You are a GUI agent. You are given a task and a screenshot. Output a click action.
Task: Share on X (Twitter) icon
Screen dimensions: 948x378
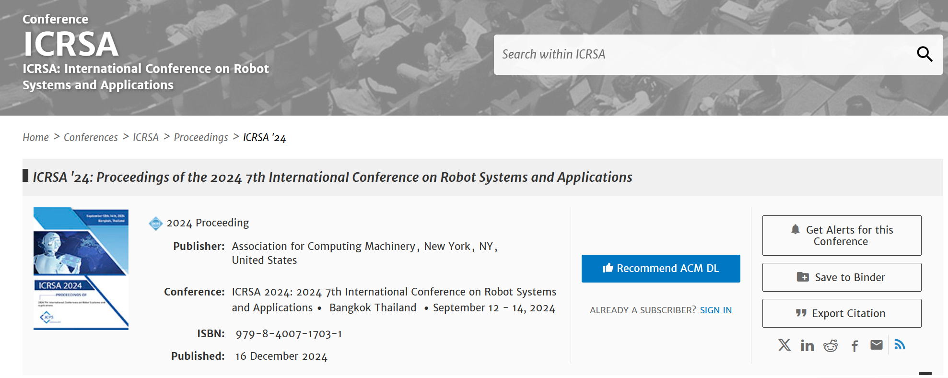(x=784, y=345)
